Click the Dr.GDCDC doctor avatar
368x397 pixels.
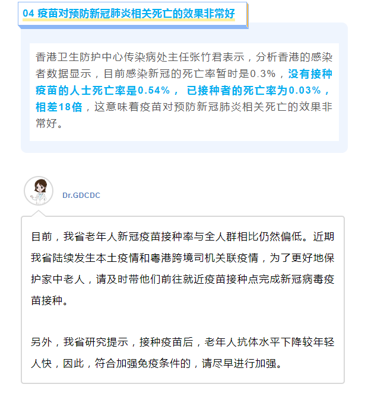click(x=39, y=191)
